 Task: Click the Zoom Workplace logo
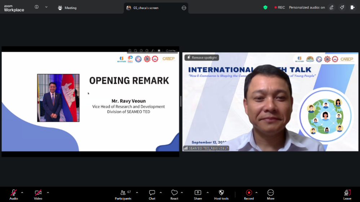14,8
